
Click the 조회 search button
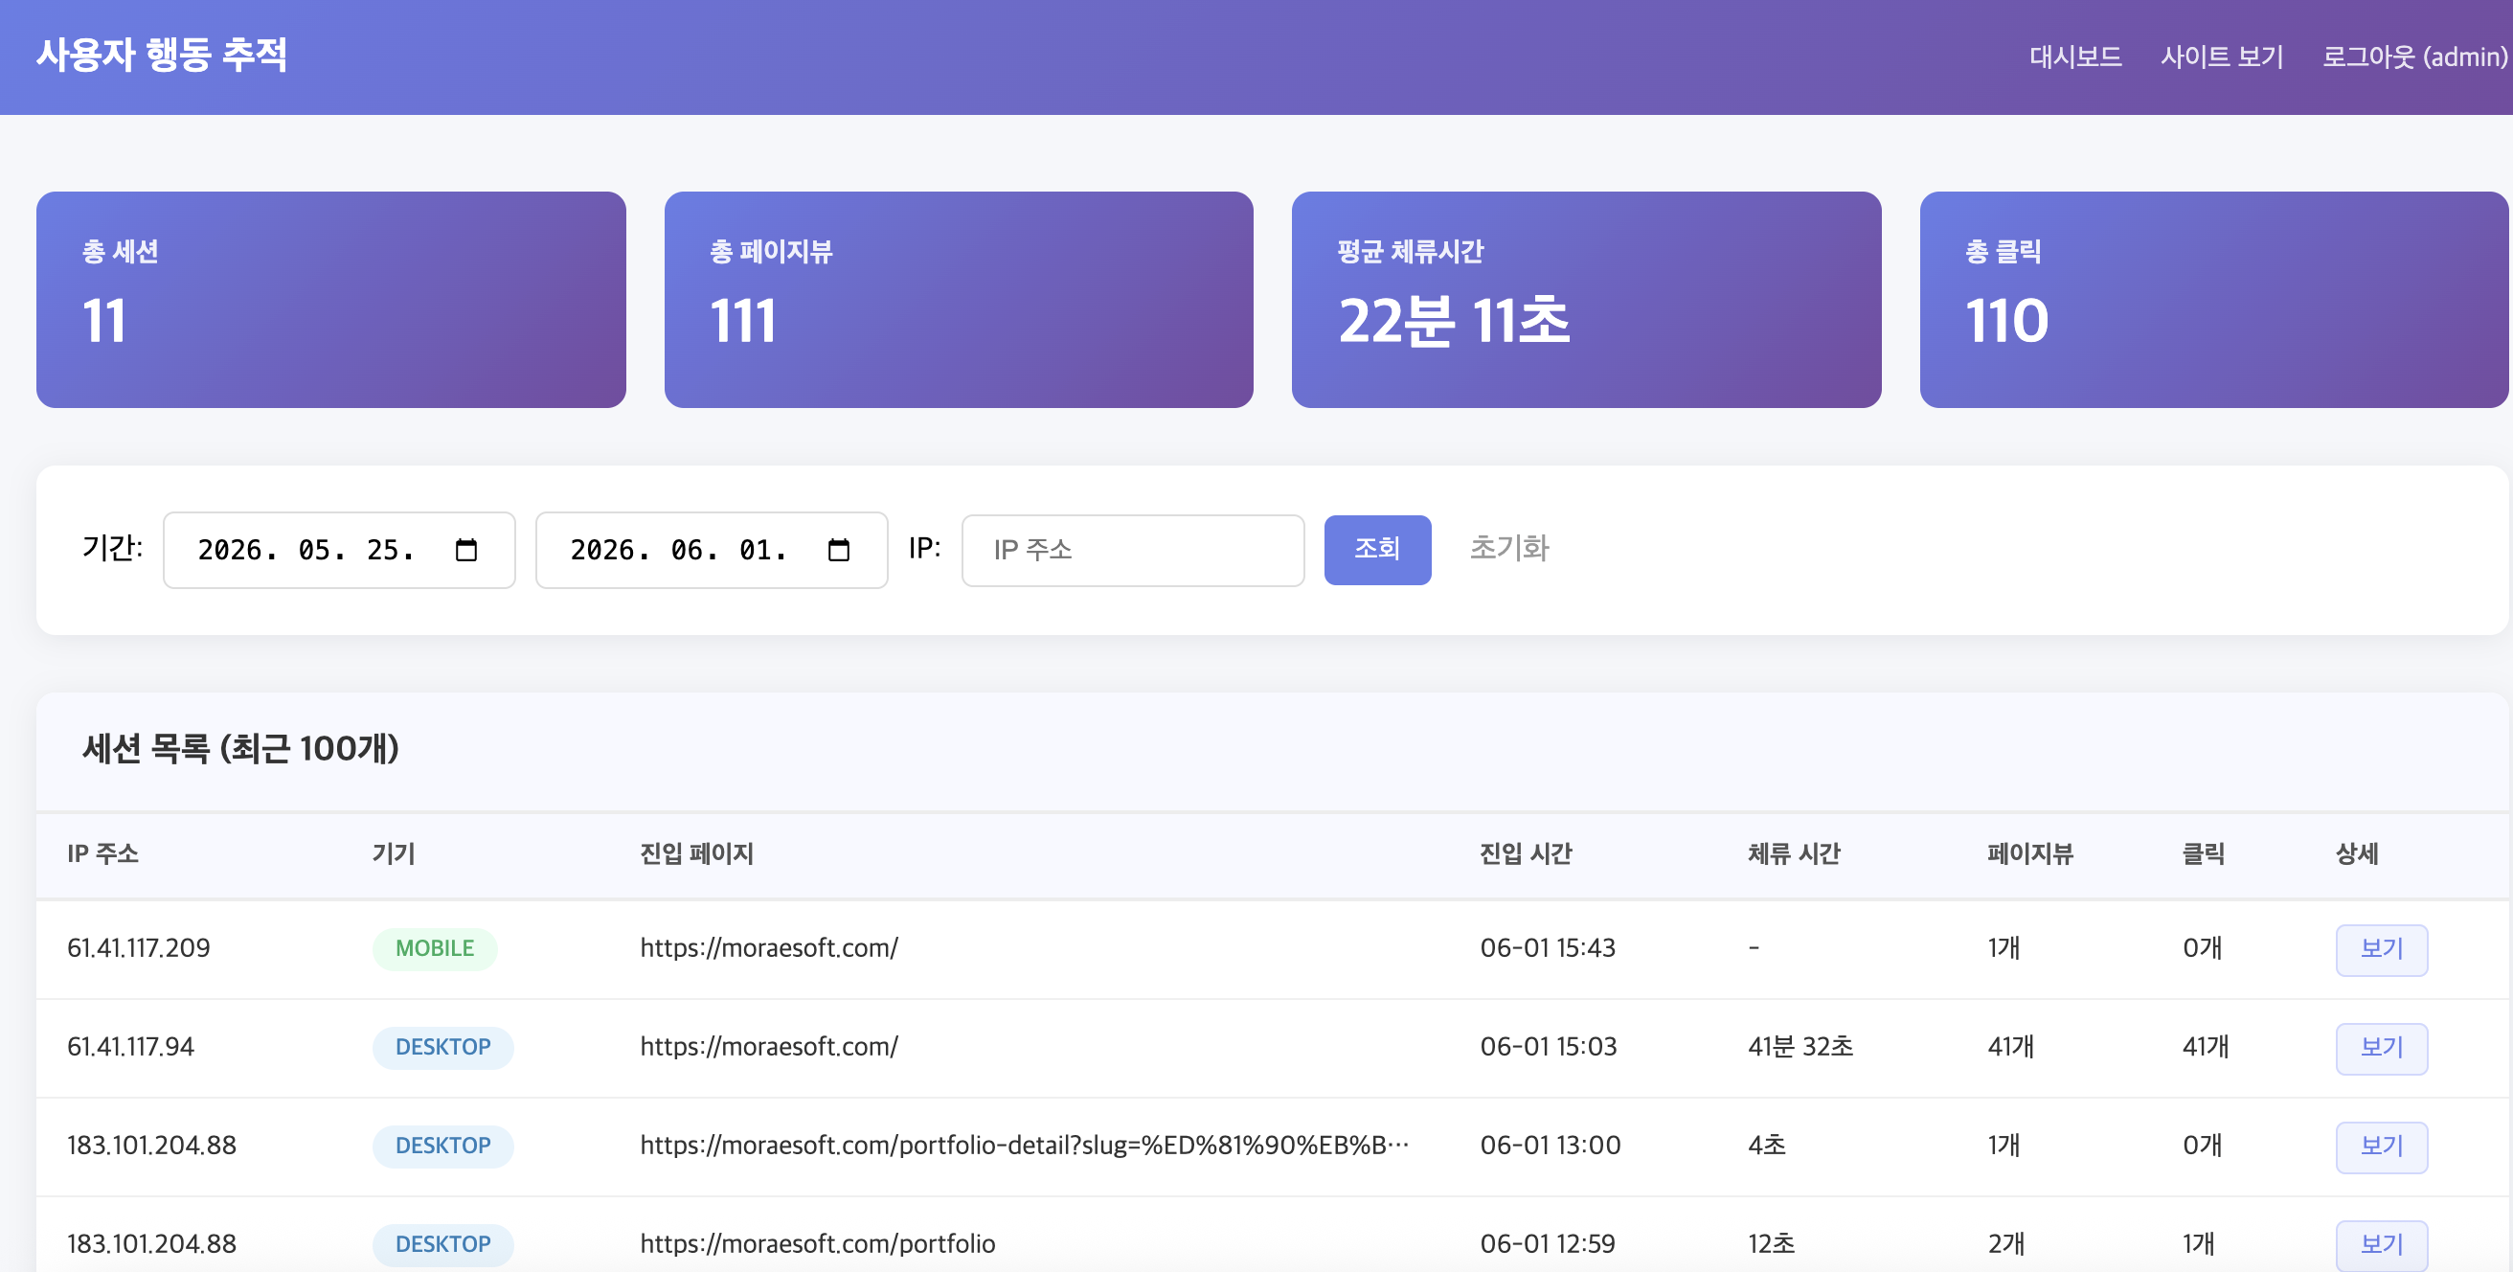tap(1376, 549)
